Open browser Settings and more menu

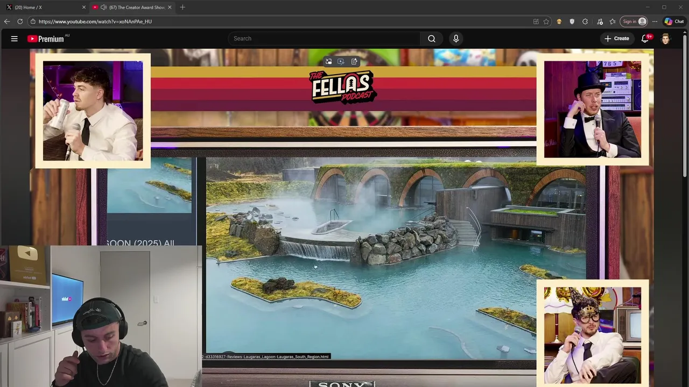[655, 21]
